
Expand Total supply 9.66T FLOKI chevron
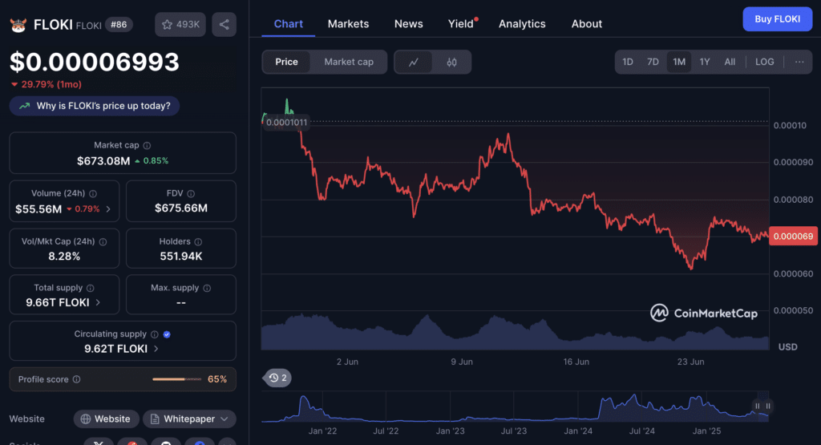[x=98, y=302]
